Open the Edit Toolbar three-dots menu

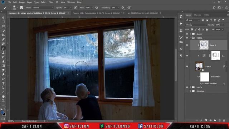click(3, 105)
